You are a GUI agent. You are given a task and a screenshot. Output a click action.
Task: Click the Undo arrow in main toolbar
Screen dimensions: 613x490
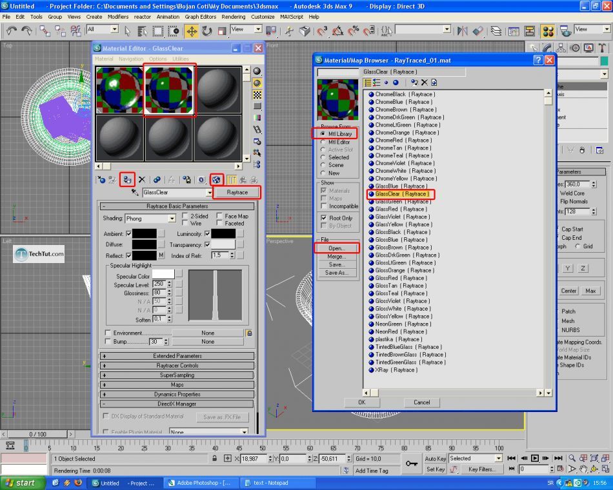point(12,30)
